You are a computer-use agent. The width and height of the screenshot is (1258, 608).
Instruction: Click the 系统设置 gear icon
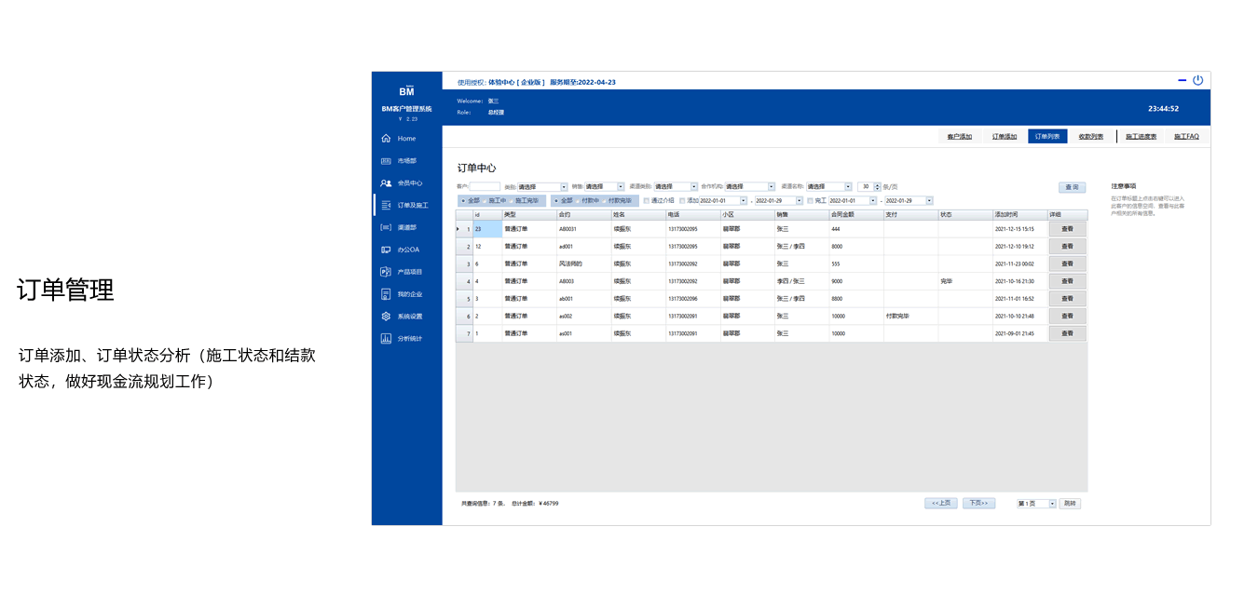(x=386, y=317)
